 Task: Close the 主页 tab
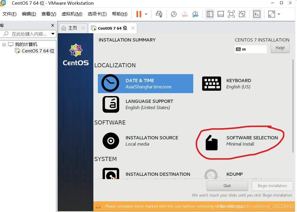click(x=83, y=28)
